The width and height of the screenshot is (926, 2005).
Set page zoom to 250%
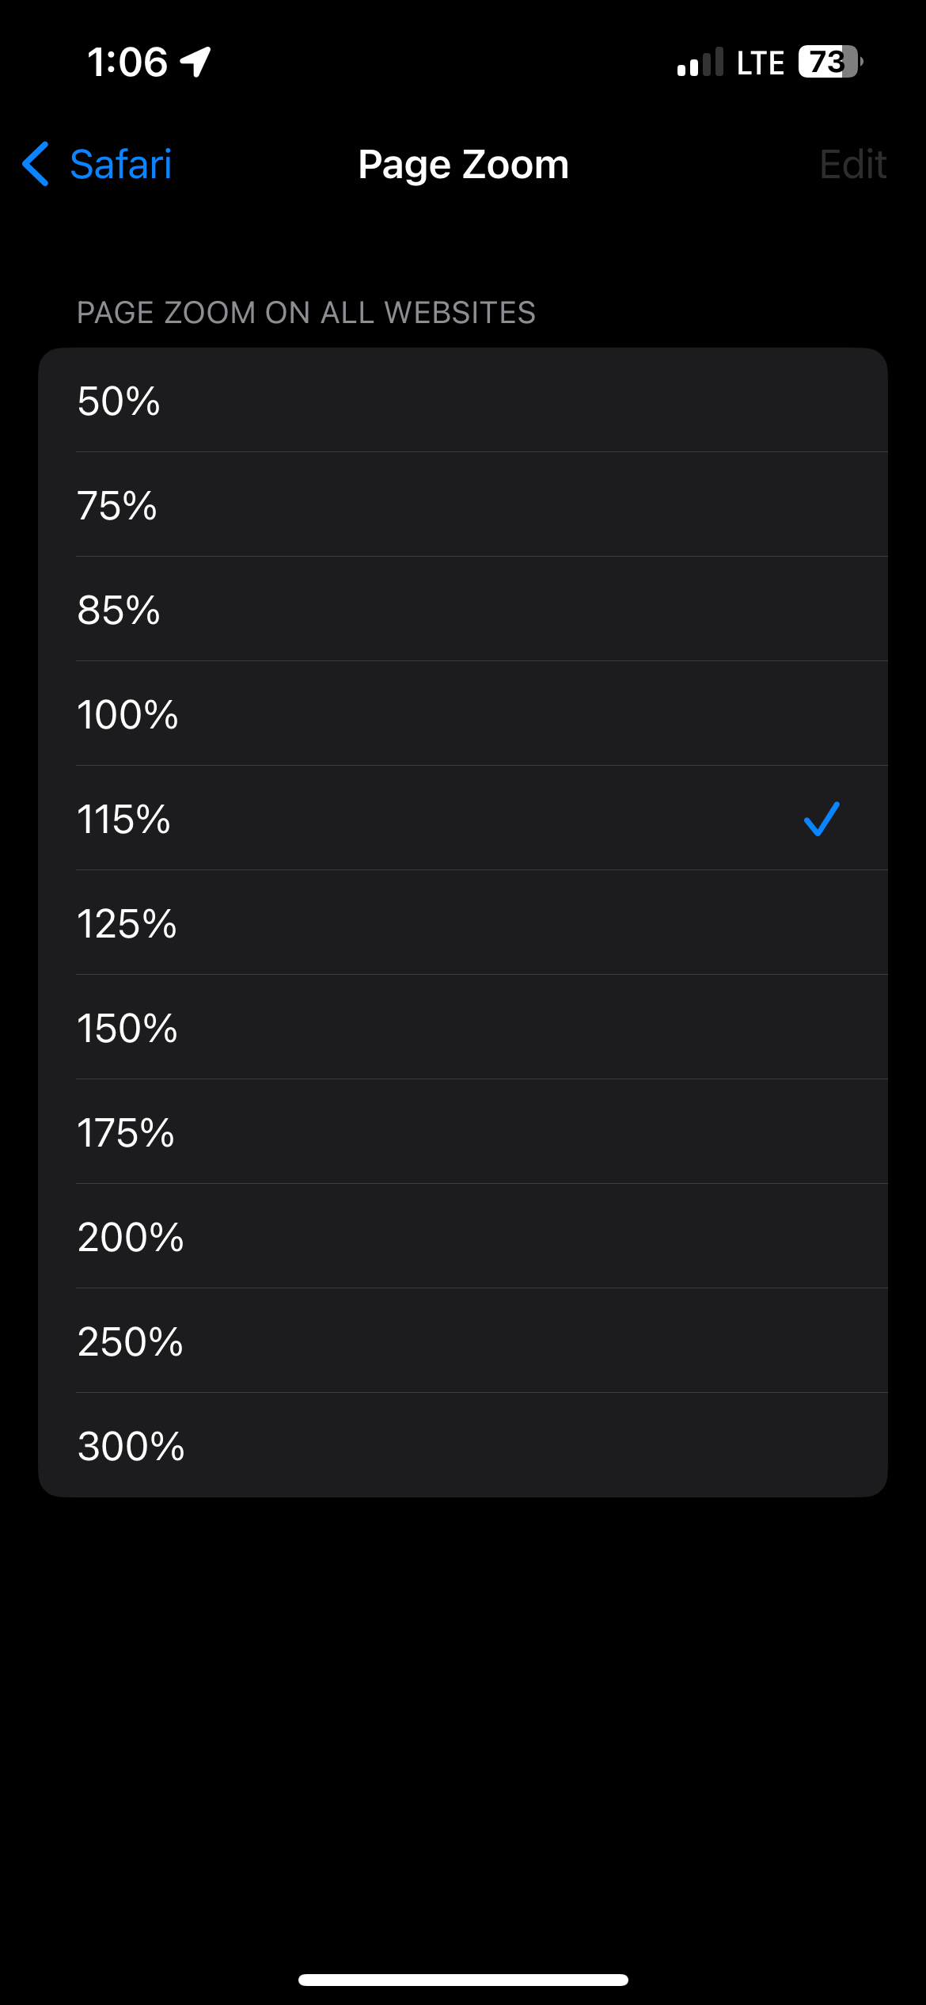pos(463,1341)
